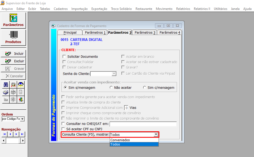This screenshot has height=157, width=254.
Task: Click the Vias number field
Action: (126, 108)
